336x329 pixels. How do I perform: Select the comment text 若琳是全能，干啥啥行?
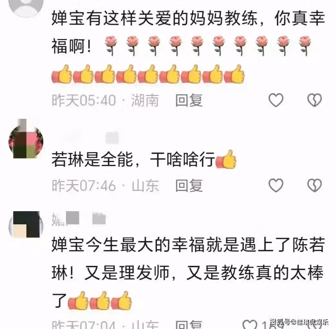[x=133, y=159]
